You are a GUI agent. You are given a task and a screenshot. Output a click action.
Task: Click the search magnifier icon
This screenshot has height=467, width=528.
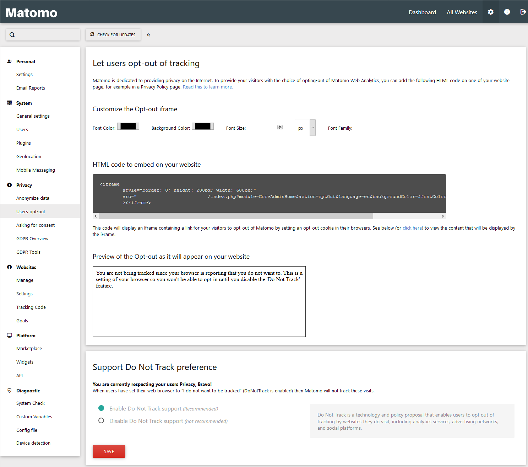12,35
